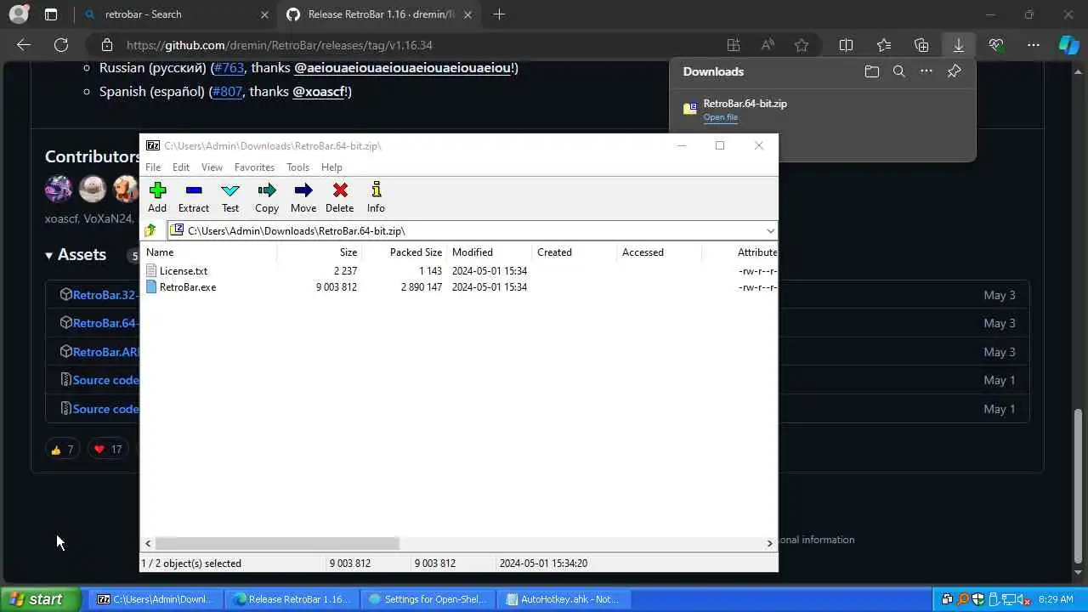Click the Add button in 7-Zip toolbar
1088x612 pixels.
(x=157, y=197)
